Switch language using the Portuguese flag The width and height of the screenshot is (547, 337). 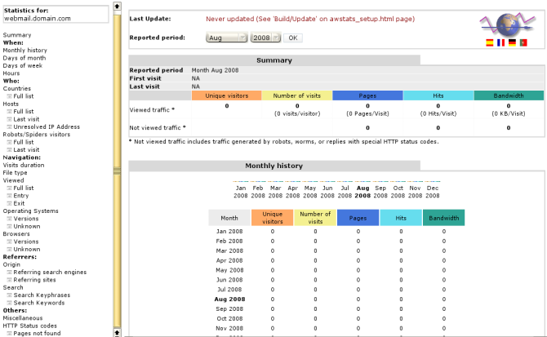[523, 42]
